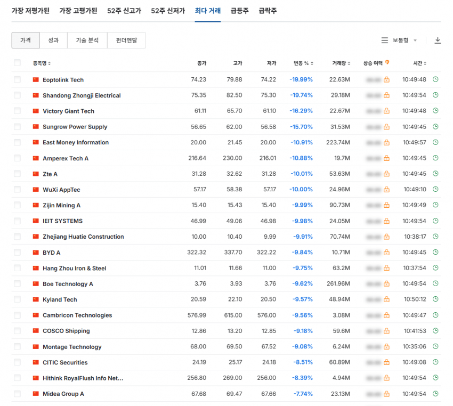Image resolution: width=453 pixels, height=406 pixels.
Task: Click the 576.99 closing price for Cambricon Technologies
Action: pyautogui.click(x=197, y=315)
